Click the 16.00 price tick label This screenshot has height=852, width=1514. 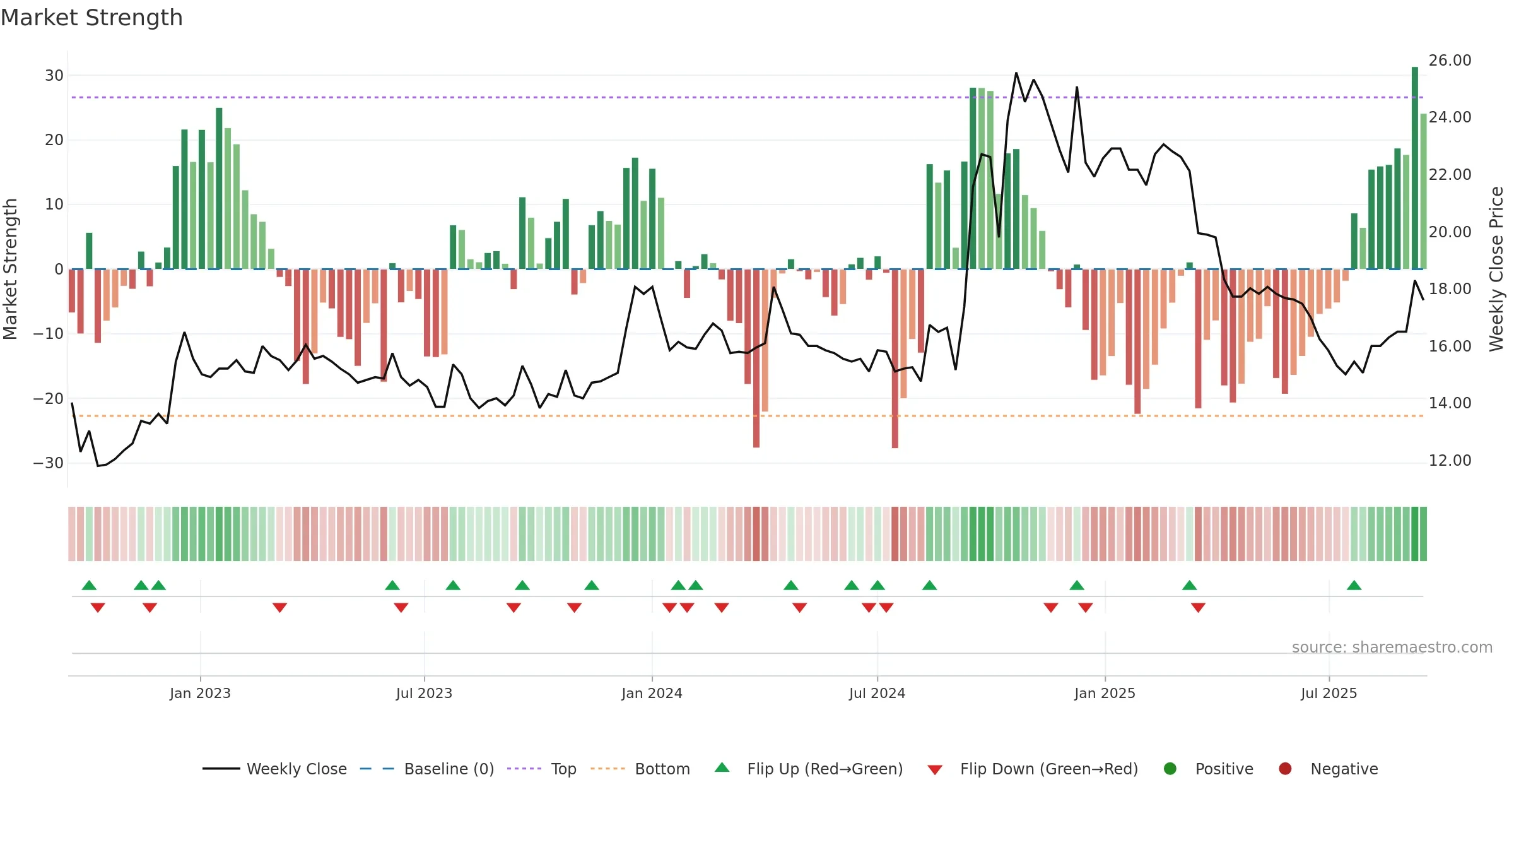(x=1450, y=346)
